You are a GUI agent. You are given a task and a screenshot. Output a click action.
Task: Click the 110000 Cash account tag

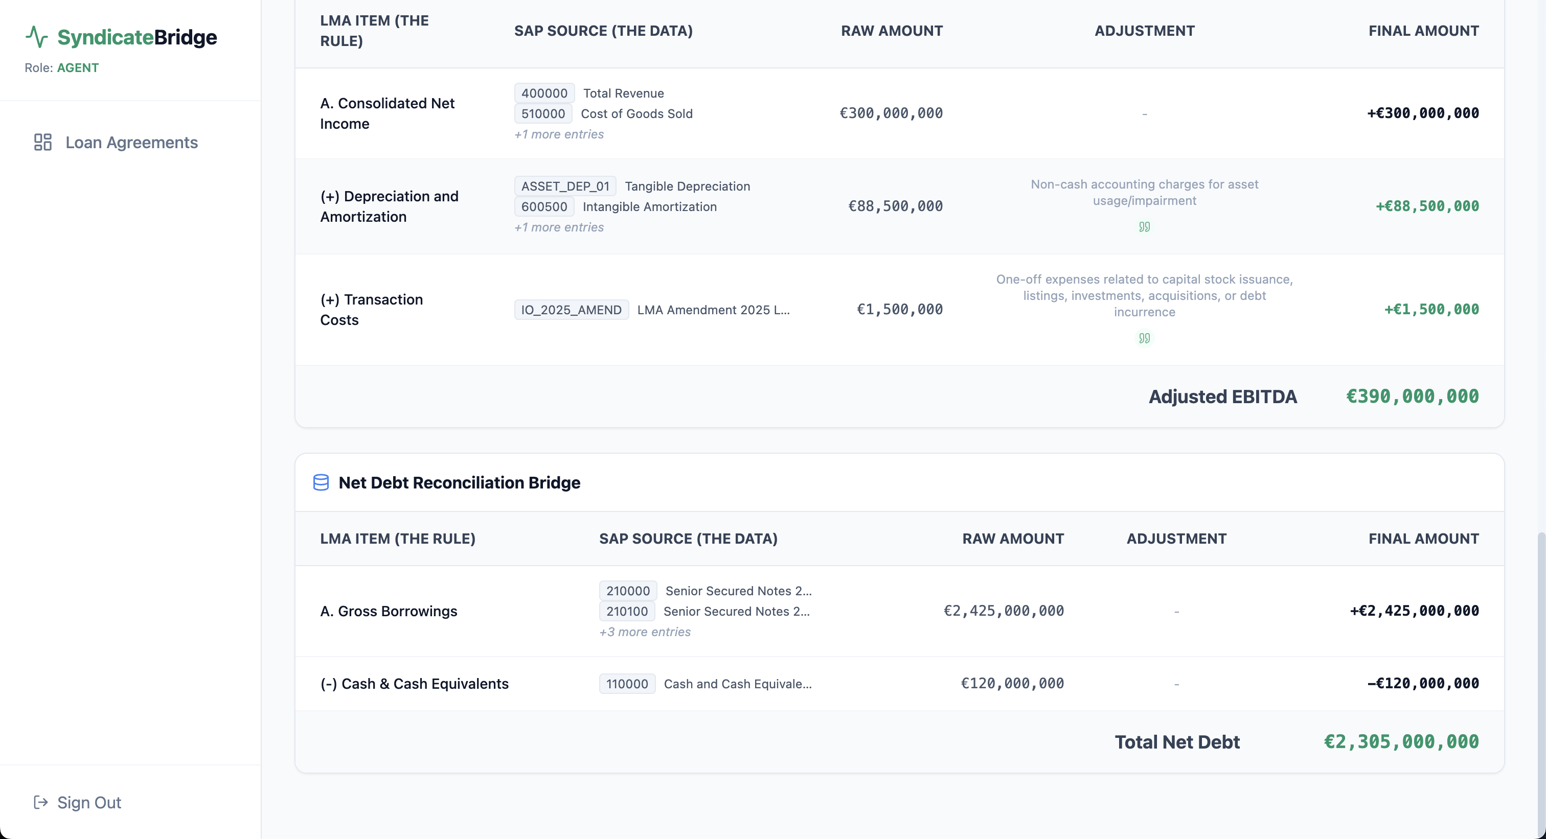click(x=627, y=684)
